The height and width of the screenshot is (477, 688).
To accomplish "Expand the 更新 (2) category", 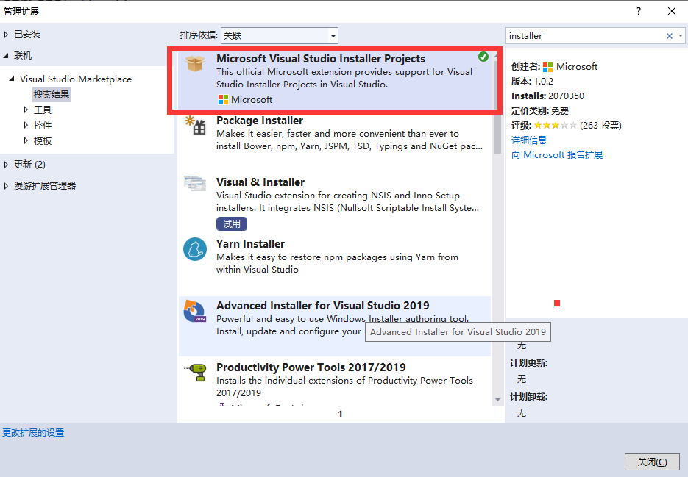I will (x=6, y=165).
